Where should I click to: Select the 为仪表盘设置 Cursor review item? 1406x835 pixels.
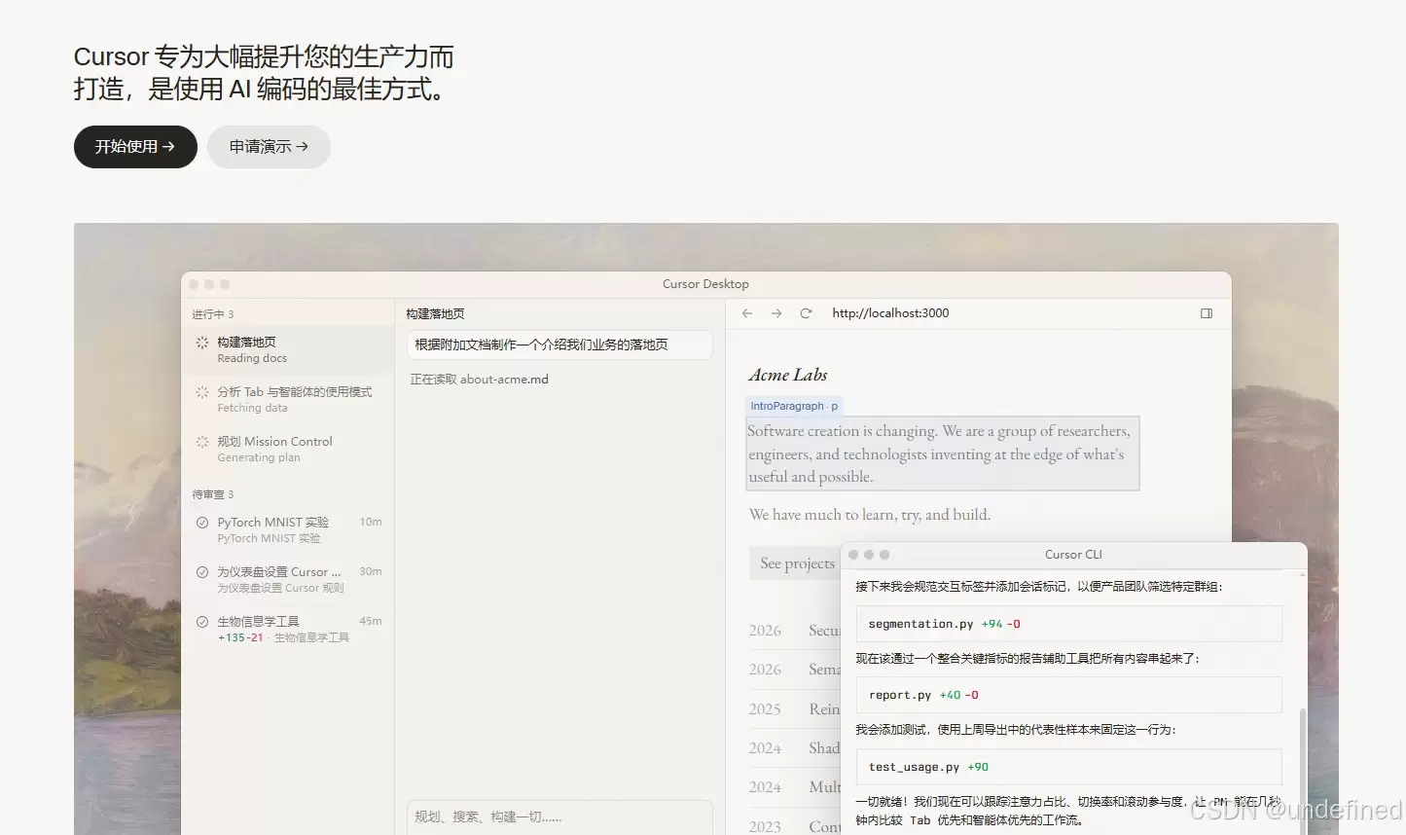(x=288, y=579)
